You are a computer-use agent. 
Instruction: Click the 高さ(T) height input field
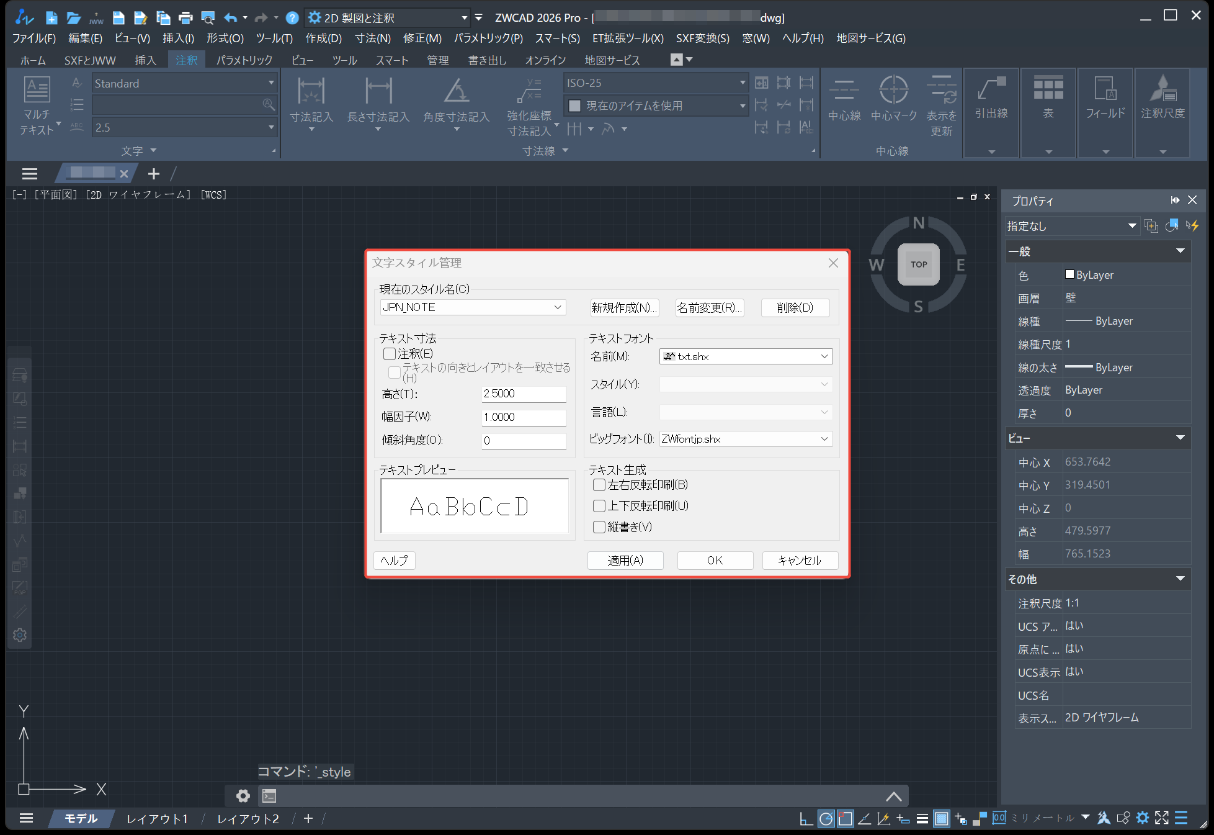pyautogui.click(x=524, y=394)
